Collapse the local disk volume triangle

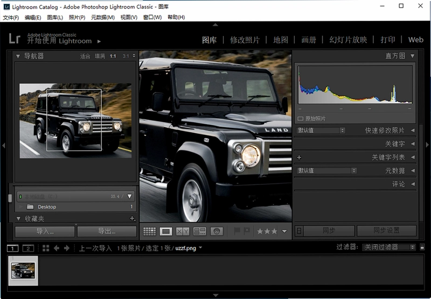pyautogui.click(x=129, y=196)
